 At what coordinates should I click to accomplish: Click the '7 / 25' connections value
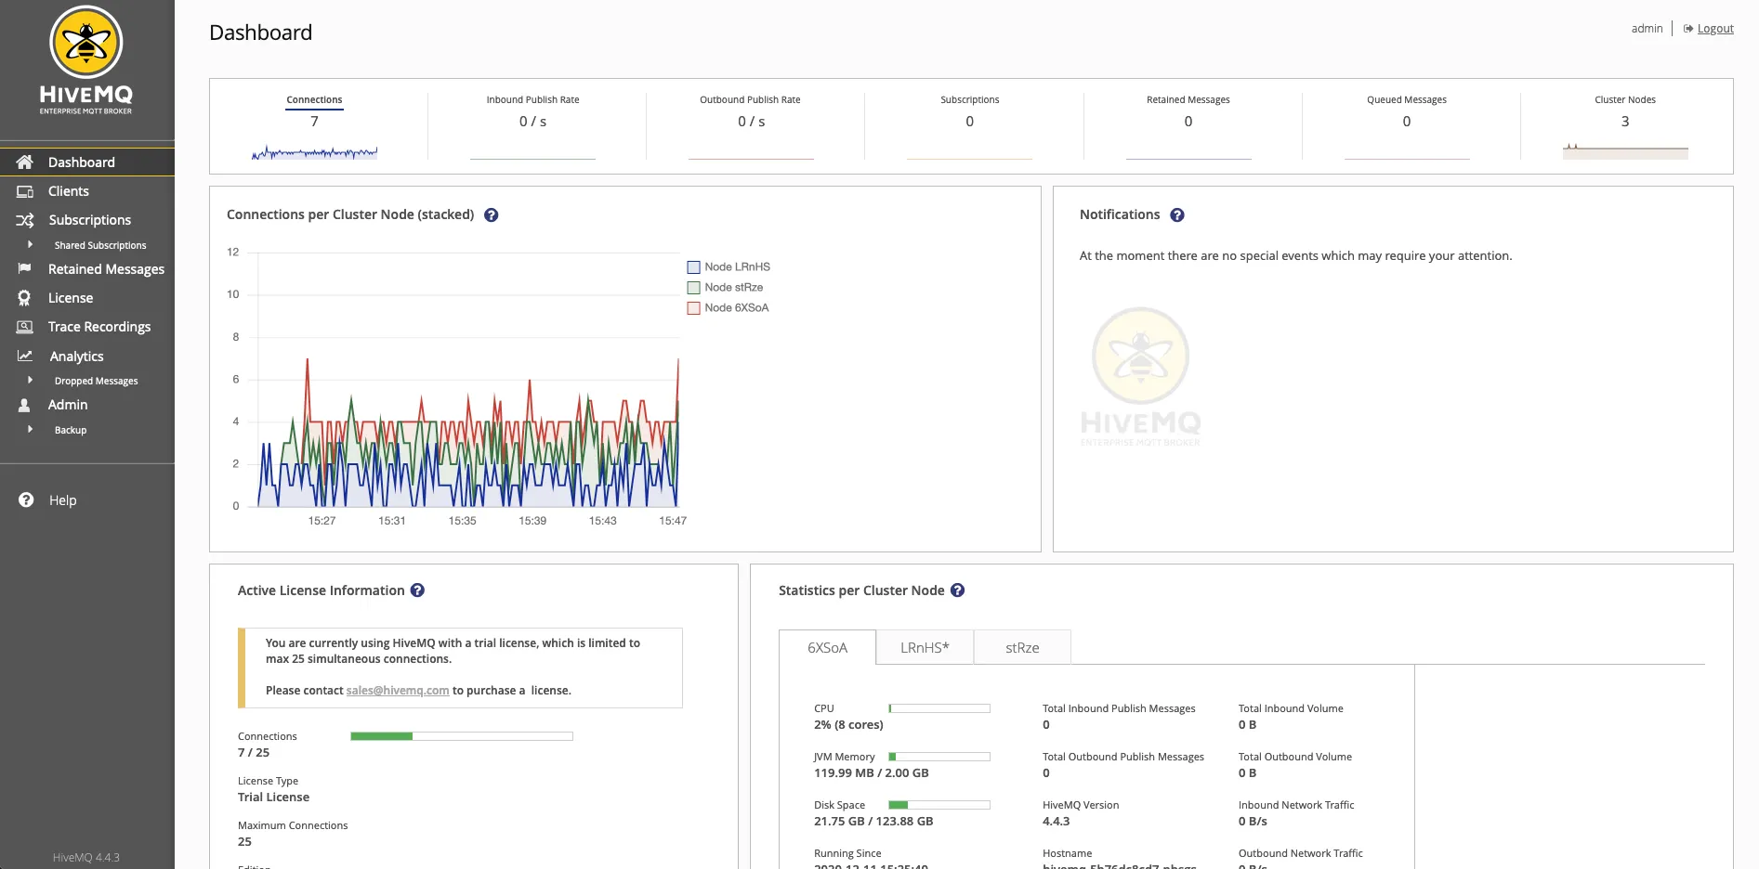[254, 753]
